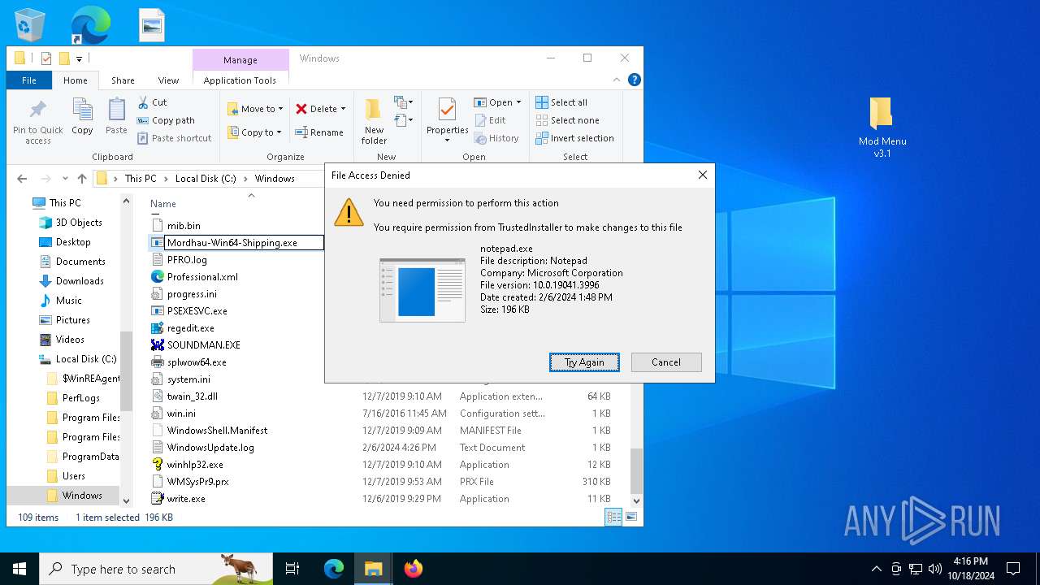Click This PC in the address bar
Viewport: 1040px width, 585px height.
(141, 179)
